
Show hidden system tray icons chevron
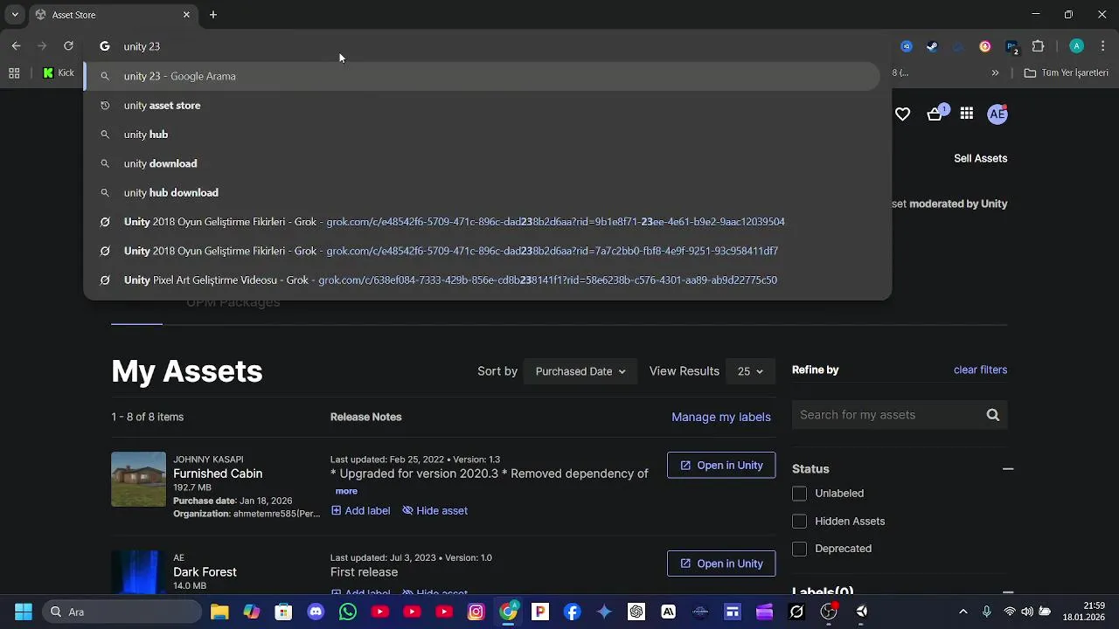pos(963,612)
